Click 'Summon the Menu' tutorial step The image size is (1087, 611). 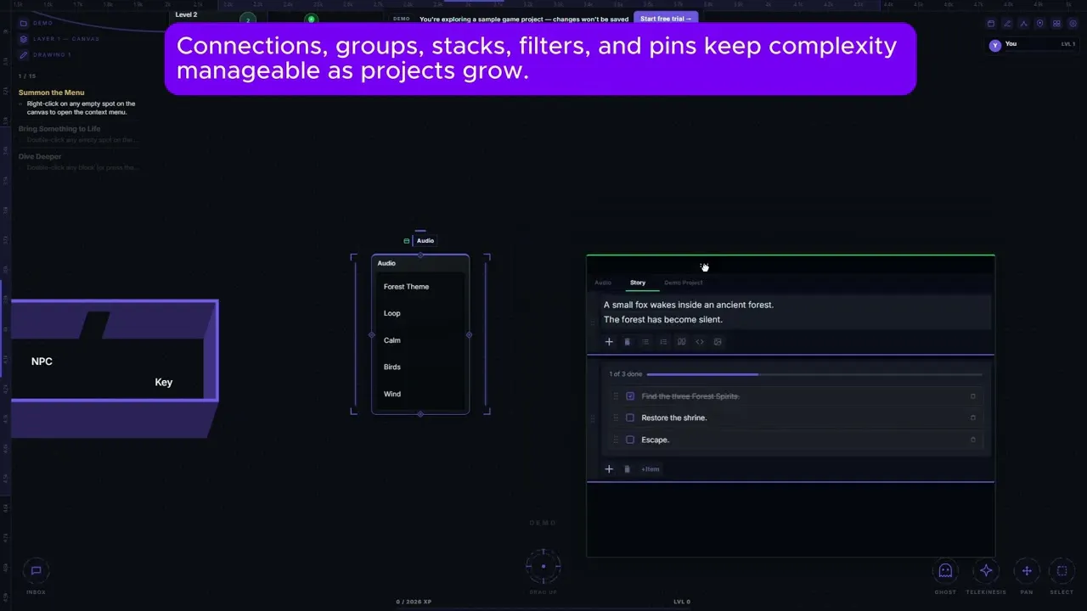(51, 92)
